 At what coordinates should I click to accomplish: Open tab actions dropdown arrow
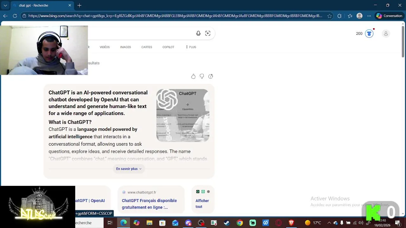(x=5, y=5)
